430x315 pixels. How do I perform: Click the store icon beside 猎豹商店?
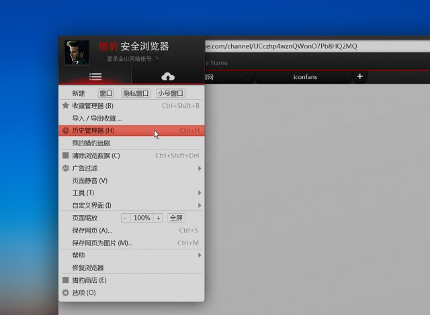[66, 279]
